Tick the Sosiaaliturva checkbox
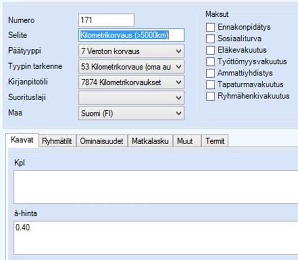The height and width of the screenshot is (260, 298). coord(210,39)
